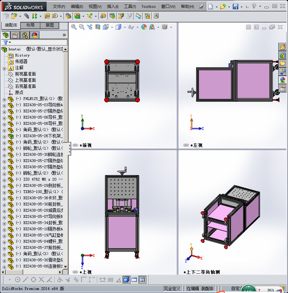The width and height of the screenshot is (288, 293).
Task: Toggle the four-view viewport layout button
Action: (142, 280)
